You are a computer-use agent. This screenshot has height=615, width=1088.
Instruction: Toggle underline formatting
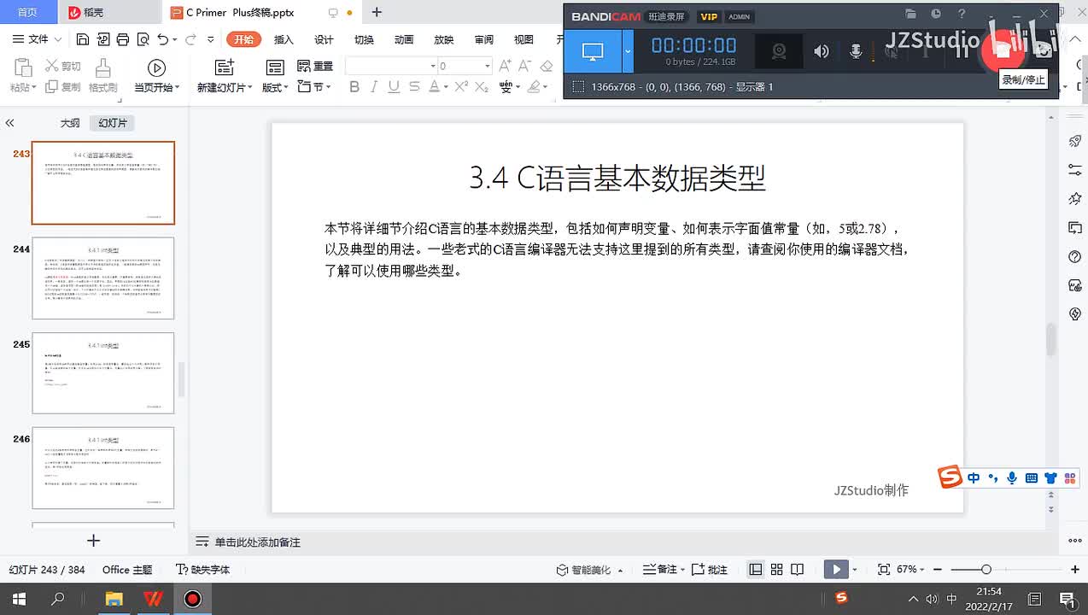(394, 87)
